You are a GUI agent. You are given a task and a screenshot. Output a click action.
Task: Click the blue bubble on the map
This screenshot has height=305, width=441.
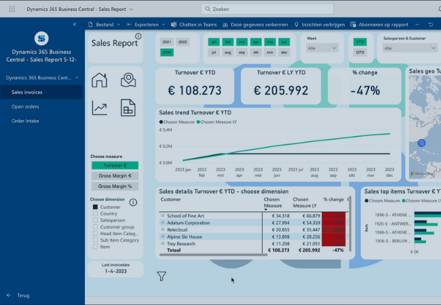pyautogui.click(x=421, y=143)
